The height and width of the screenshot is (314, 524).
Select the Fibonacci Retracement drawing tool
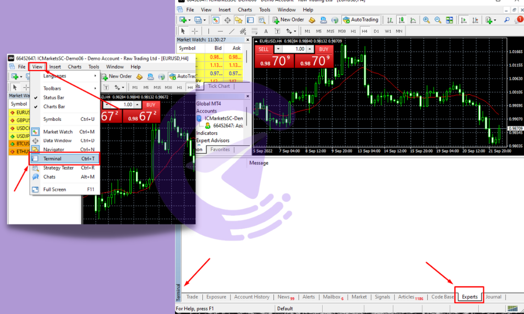(254, 31)
